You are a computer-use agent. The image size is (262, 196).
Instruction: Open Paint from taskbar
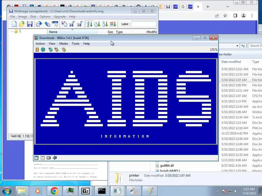tap(149, 191)
